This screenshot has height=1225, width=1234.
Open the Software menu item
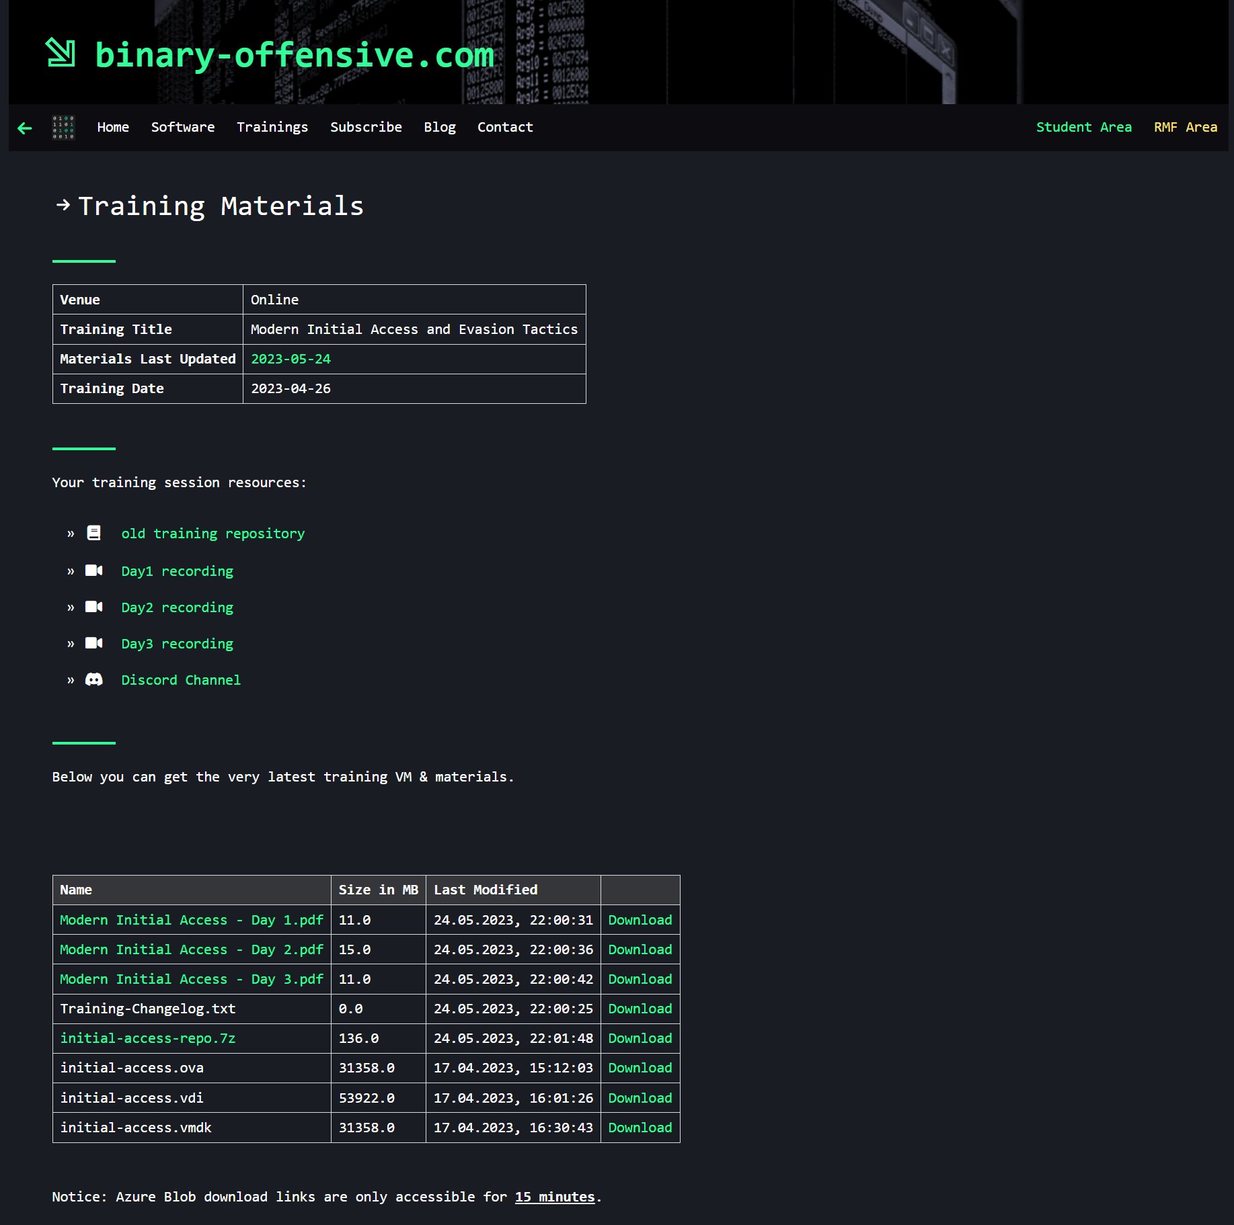pos(183,128)
